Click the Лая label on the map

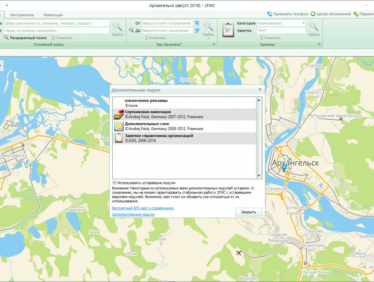click(x=162, y=239)
